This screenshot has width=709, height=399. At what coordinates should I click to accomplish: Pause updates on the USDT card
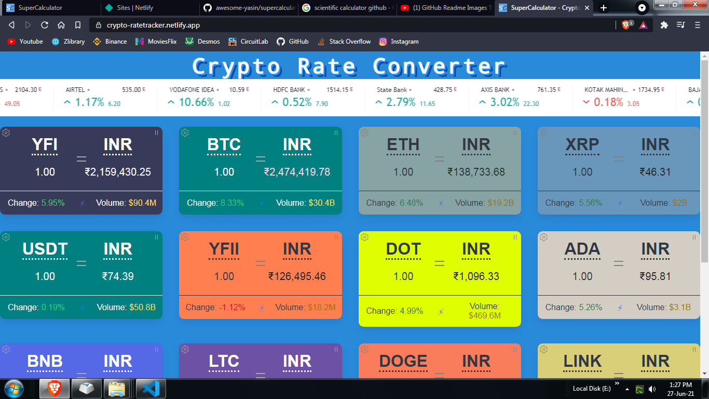coord(156,237)
